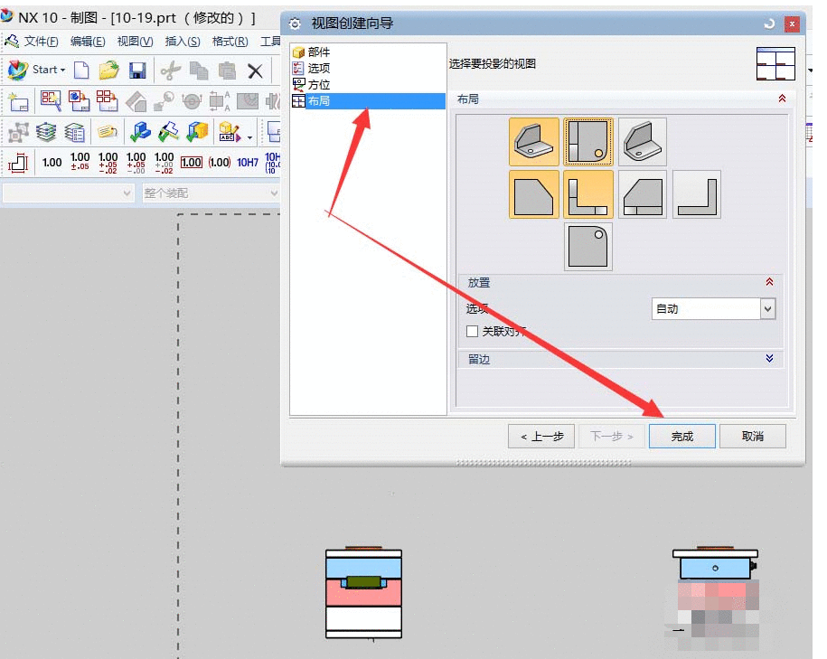Open the layer settings stacked-layers icon
The width and height of the screenshot is (827, 659).
tap(45, 132)
